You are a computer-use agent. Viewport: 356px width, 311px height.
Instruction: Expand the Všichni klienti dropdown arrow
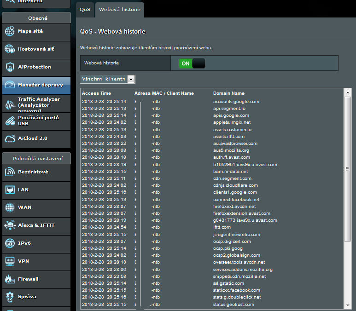[131, 79]
